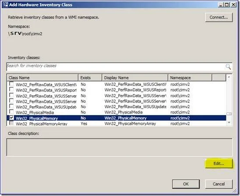Image resolution: width=240 pixels, height=196 pixels.
Task: Sort by Display Name column header
Action: [x=135, y=78]
